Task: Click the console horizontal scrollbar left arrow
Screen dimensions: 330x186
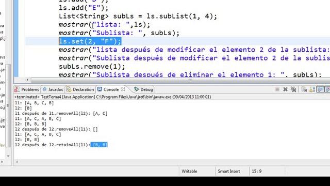Action: (17, 162)
